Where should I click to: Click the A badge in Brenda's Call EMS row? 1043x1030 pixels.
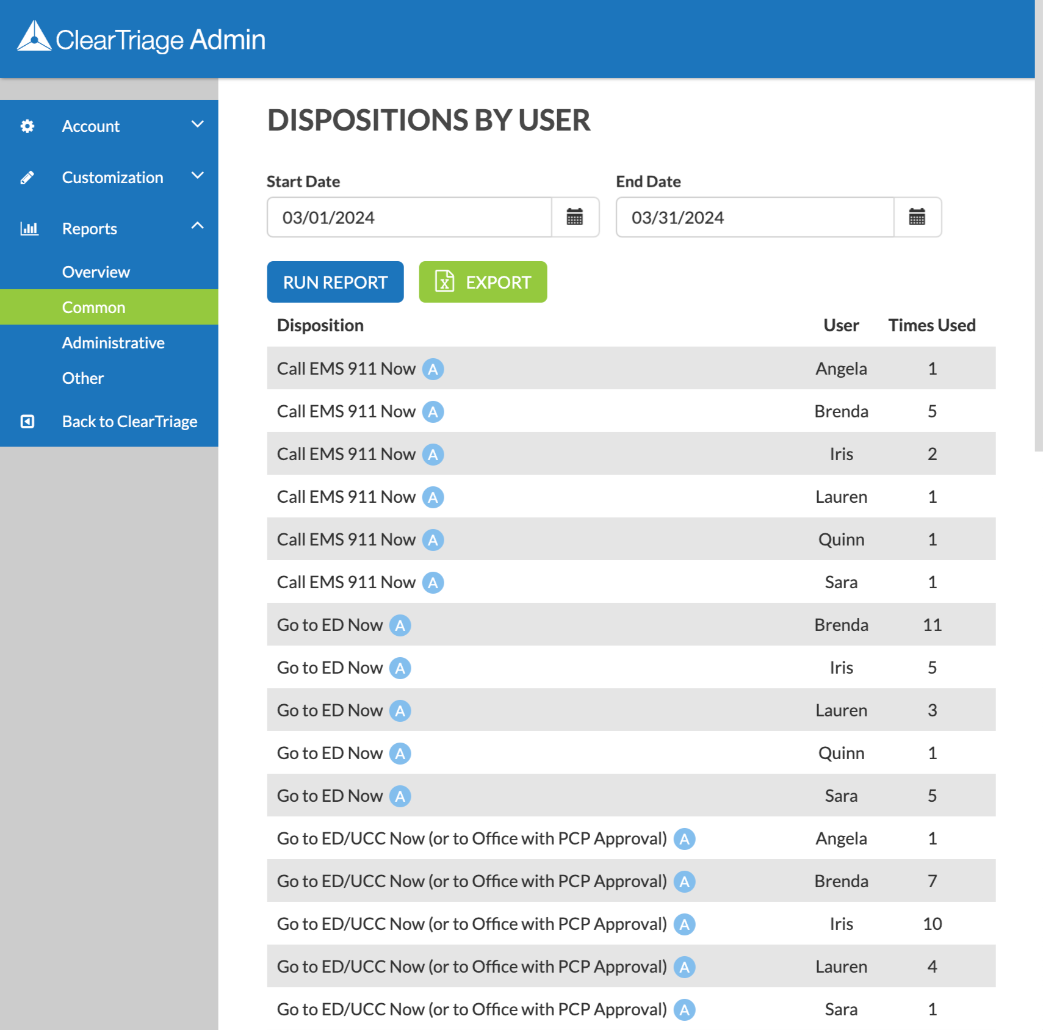[x=433, y=412]
